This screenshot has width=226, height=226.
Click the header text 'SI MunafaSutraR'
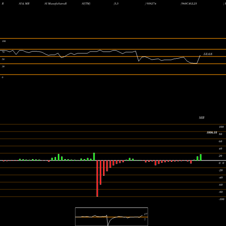(56, 4)
